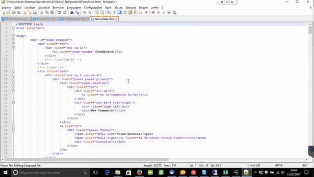Click the Zoom In toolbar icon

tap(84, 13)
